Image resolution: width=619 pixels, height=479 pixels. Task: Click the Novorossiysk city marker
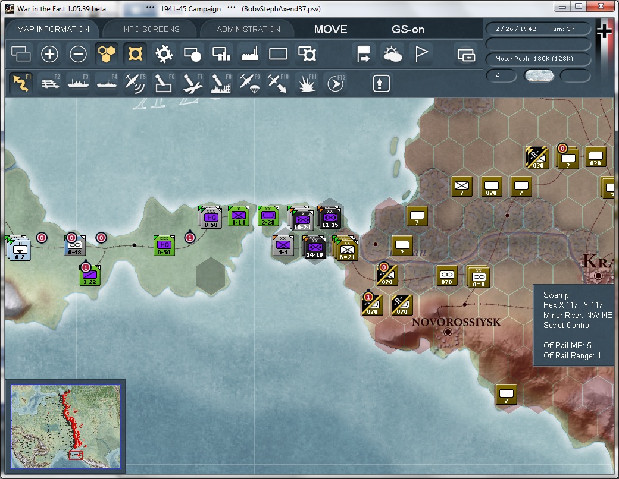tap(448, 332)
